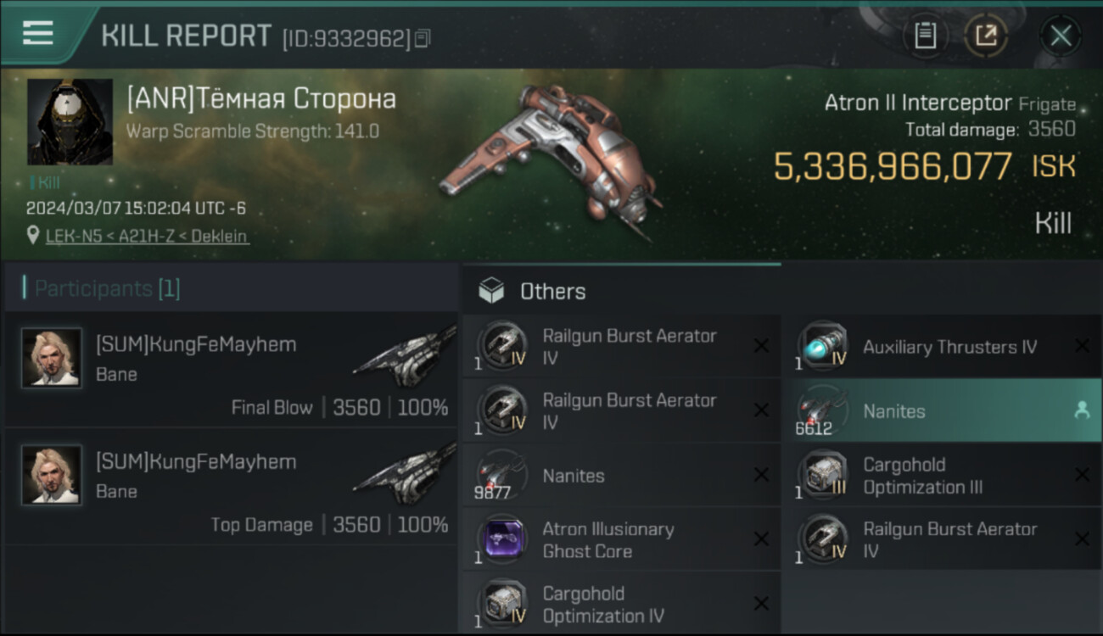Click the X beside Auxiliary Thrusters IV
The image size is (1103, 636).
click(1082, 346)
